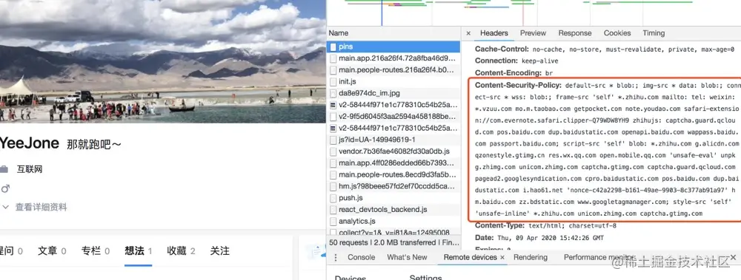Click the Content-Security-Policy header name
The width and height of the screenshot is (741, 280).
click(x=518, y=85)
